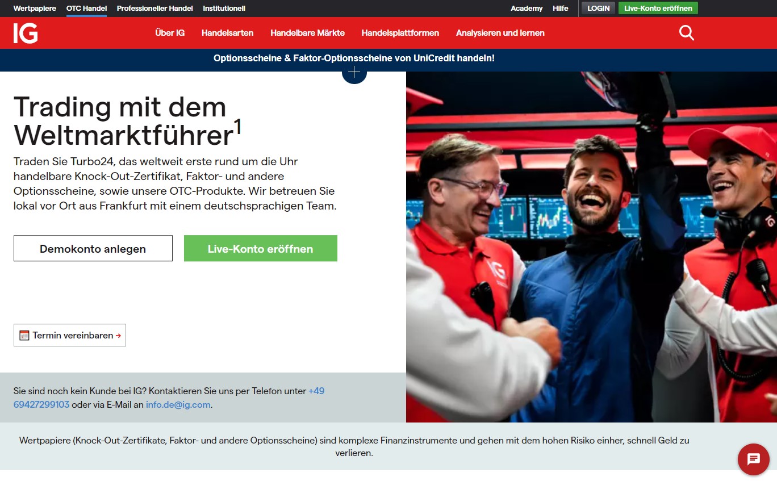
Task: Switch to the Wertpapiere tab
Action: click(x=35, y=9)
